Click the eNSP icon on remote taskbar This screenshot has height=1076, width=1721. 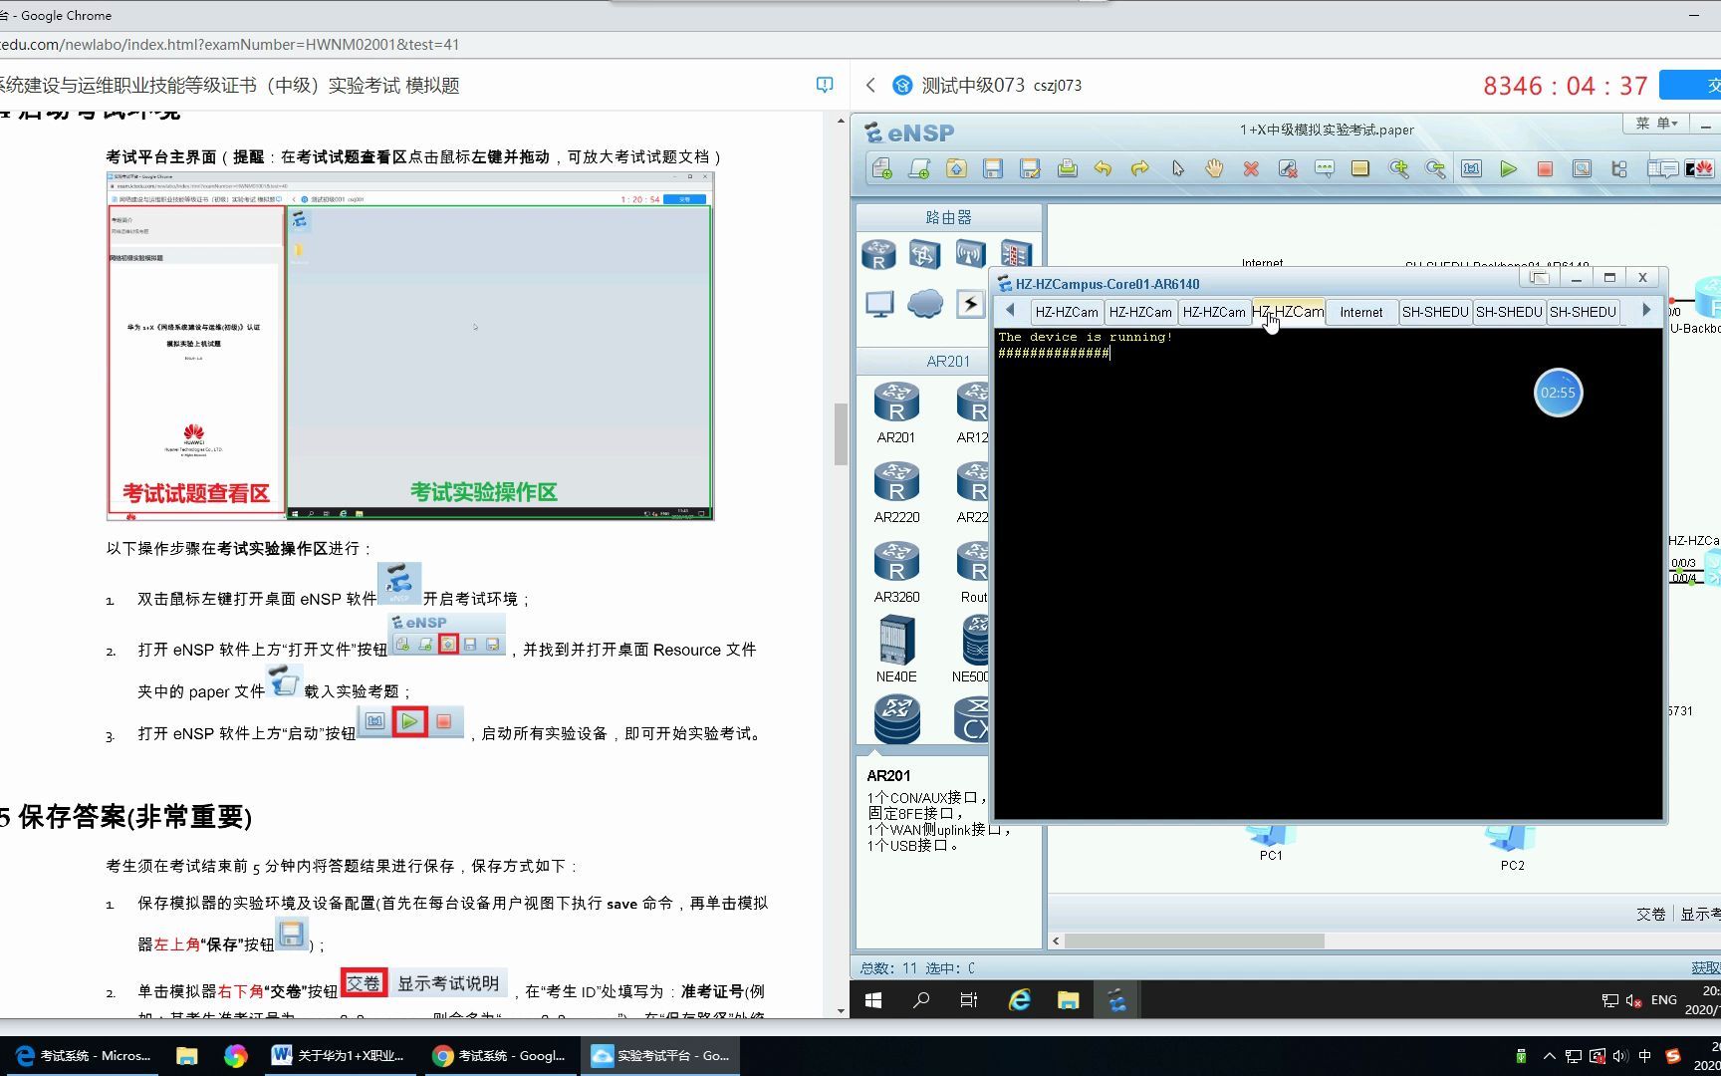1117,999
